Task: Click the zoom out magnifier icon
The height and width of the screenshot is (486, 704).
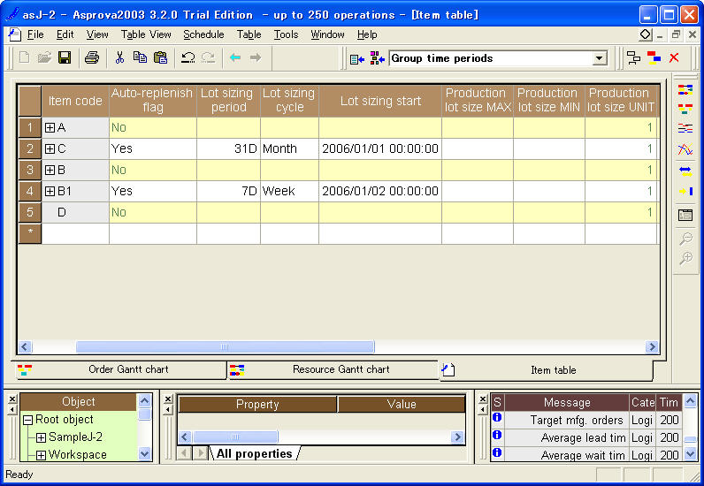Action: (685, 239)
